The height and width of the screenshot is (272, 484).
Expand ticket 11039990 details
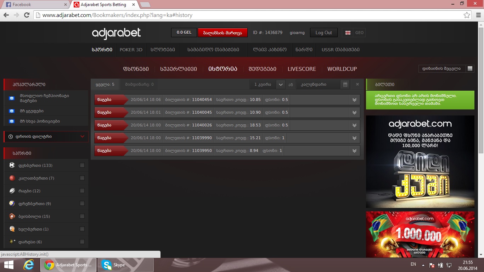tap(354, 138)
